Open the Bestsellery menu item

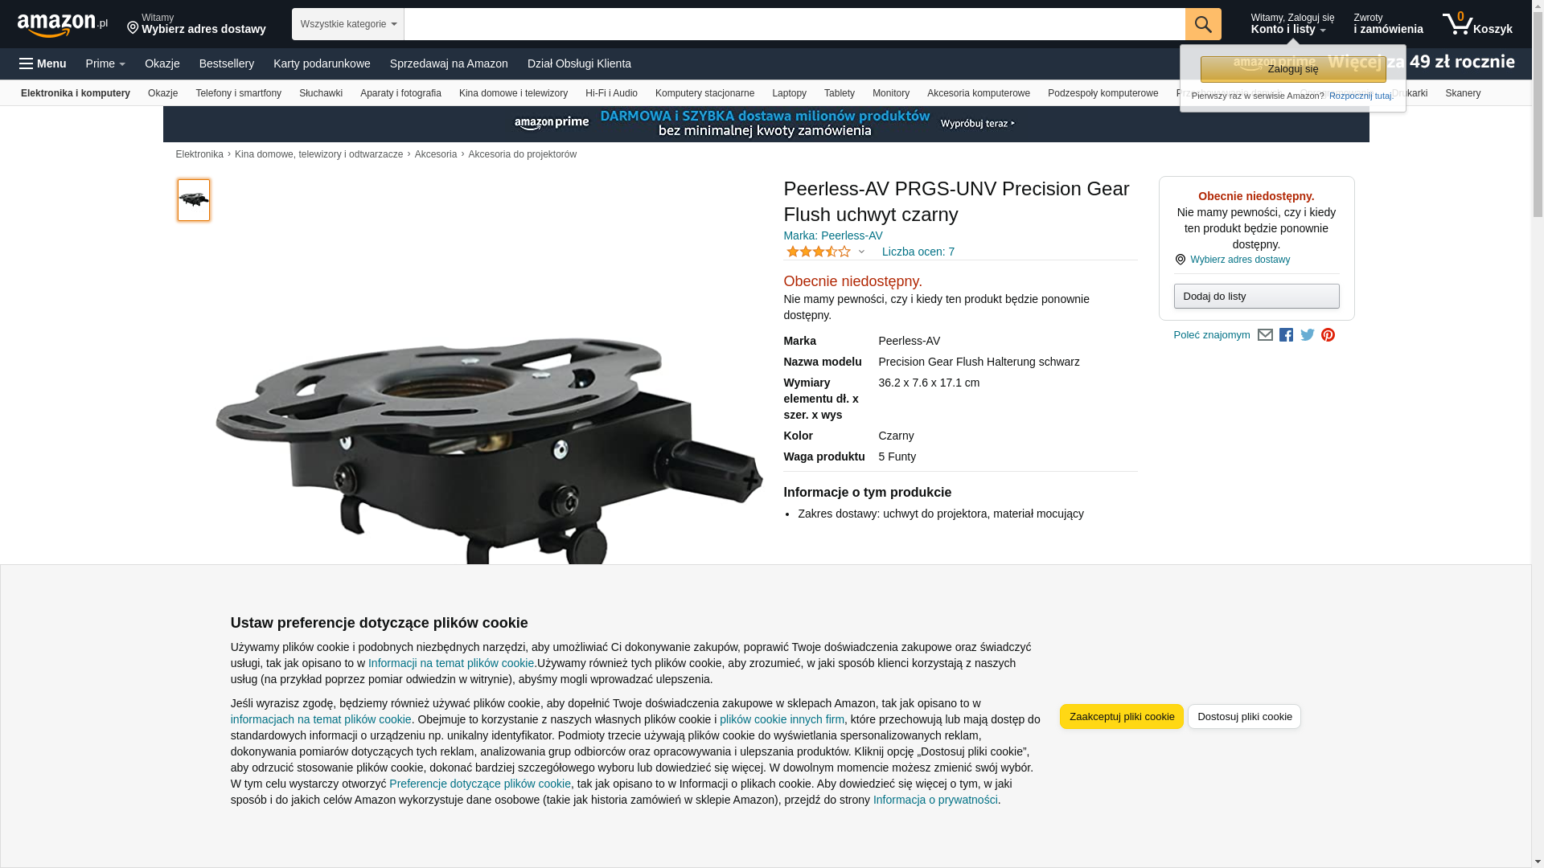point(227,63)
